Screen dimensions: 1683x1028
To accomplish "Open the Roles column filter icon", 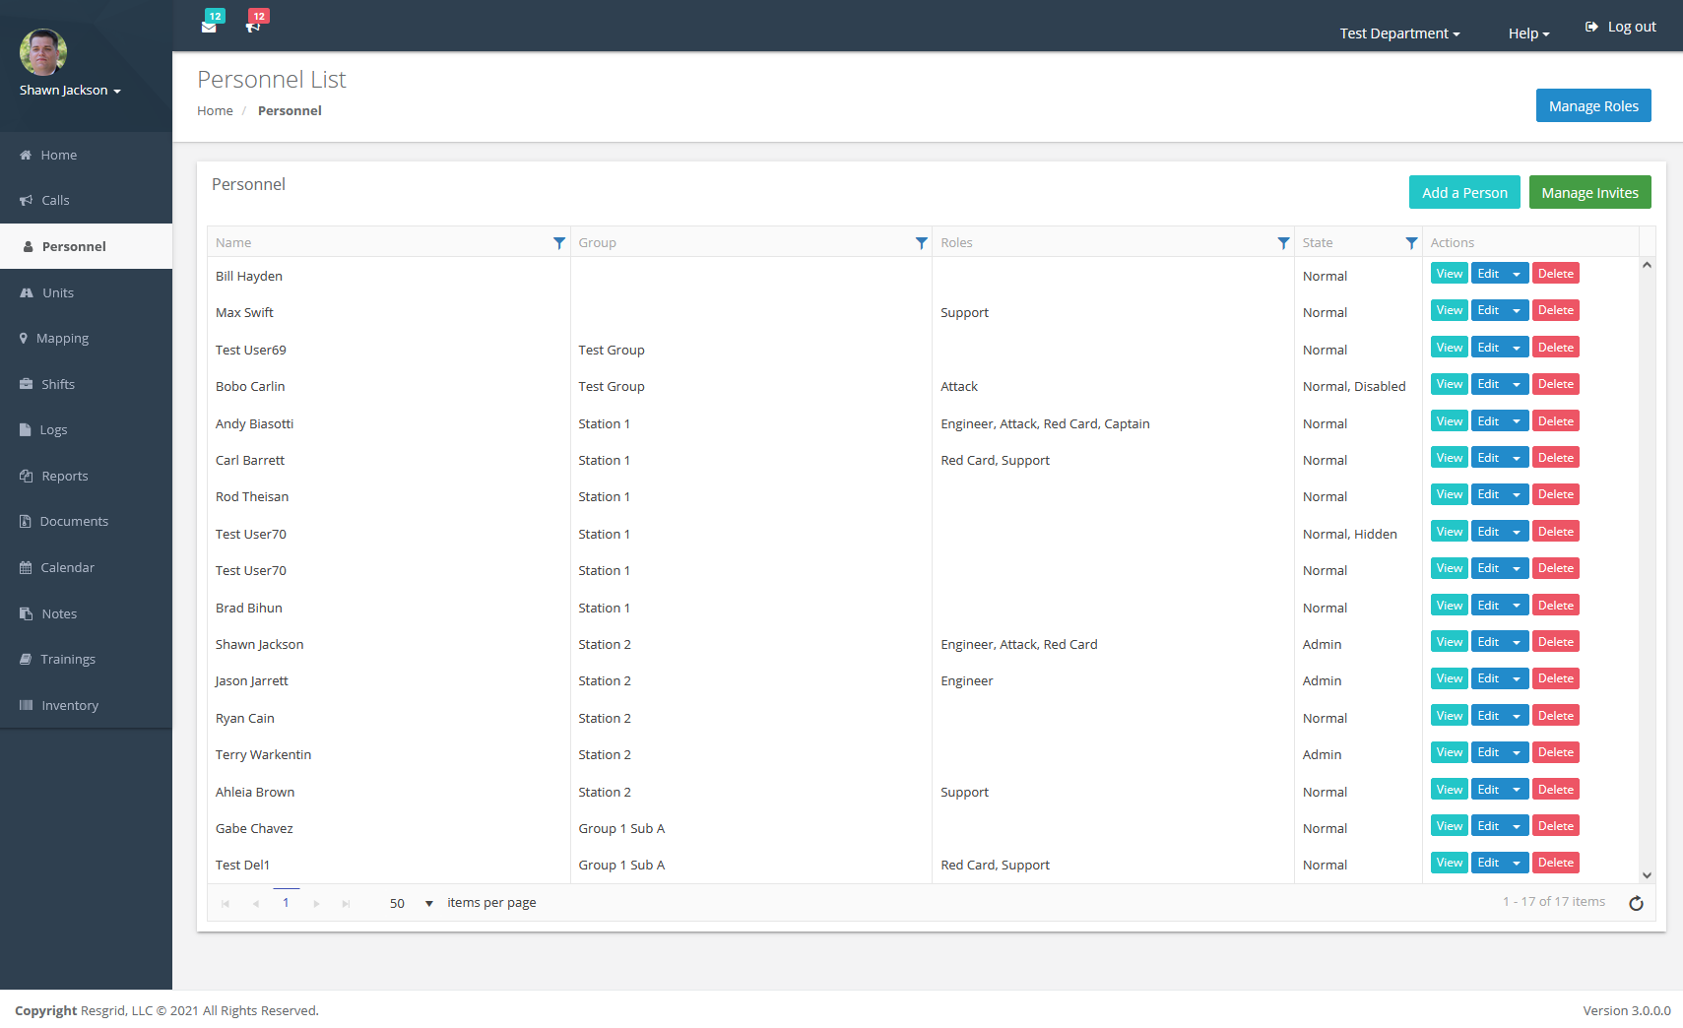I will pyautogui.click(x=1283, y=243).
